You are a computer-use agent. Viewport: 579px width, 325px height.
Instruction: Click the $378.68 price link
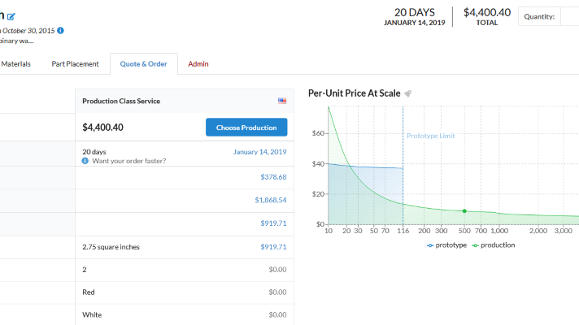[x=273, y=177]
